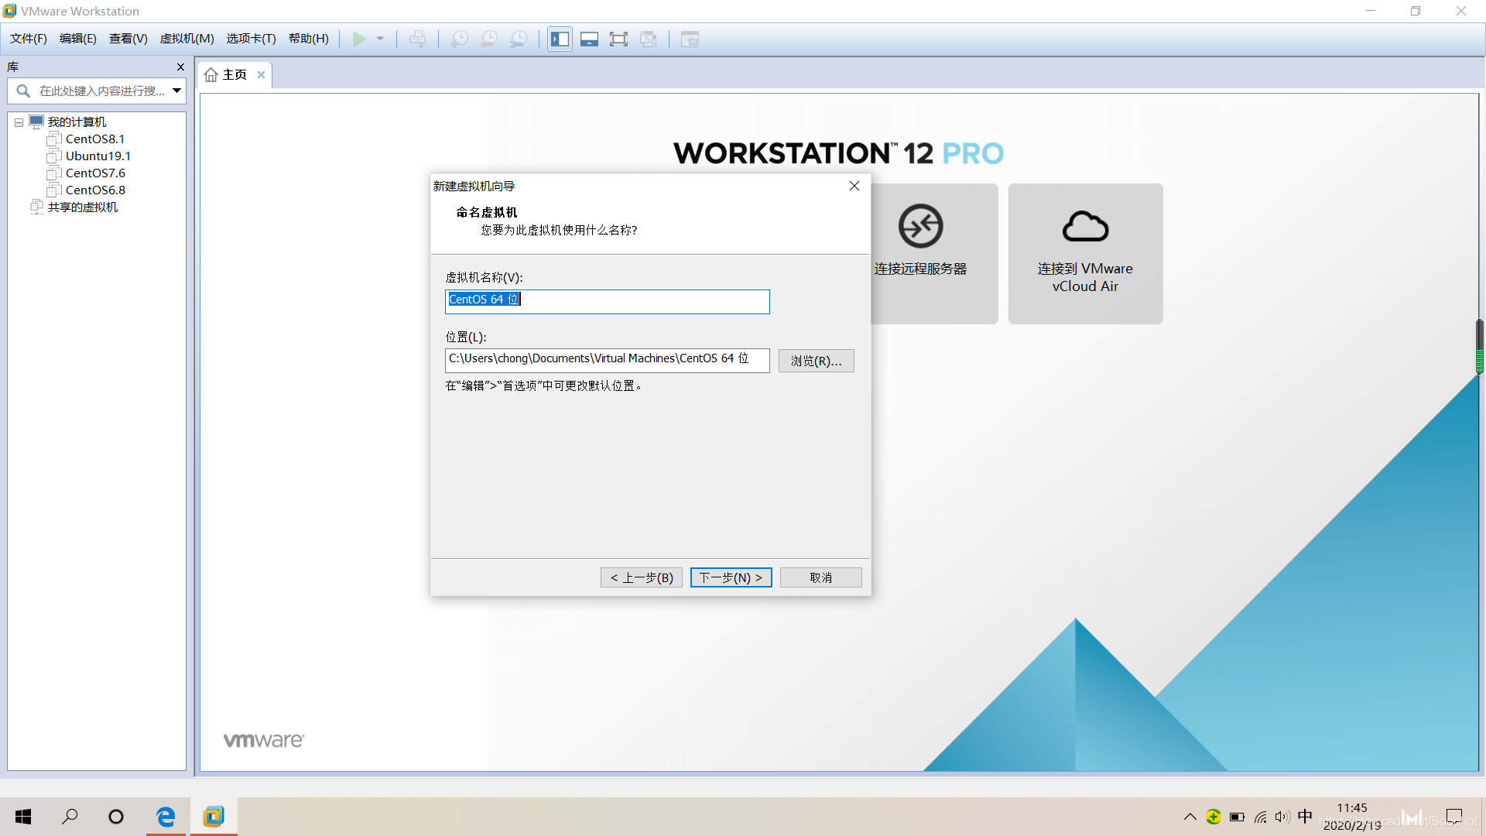Collapse the 我的计算机 tree node
This screenshot has height=836, width=1486.
click(19, 122)
